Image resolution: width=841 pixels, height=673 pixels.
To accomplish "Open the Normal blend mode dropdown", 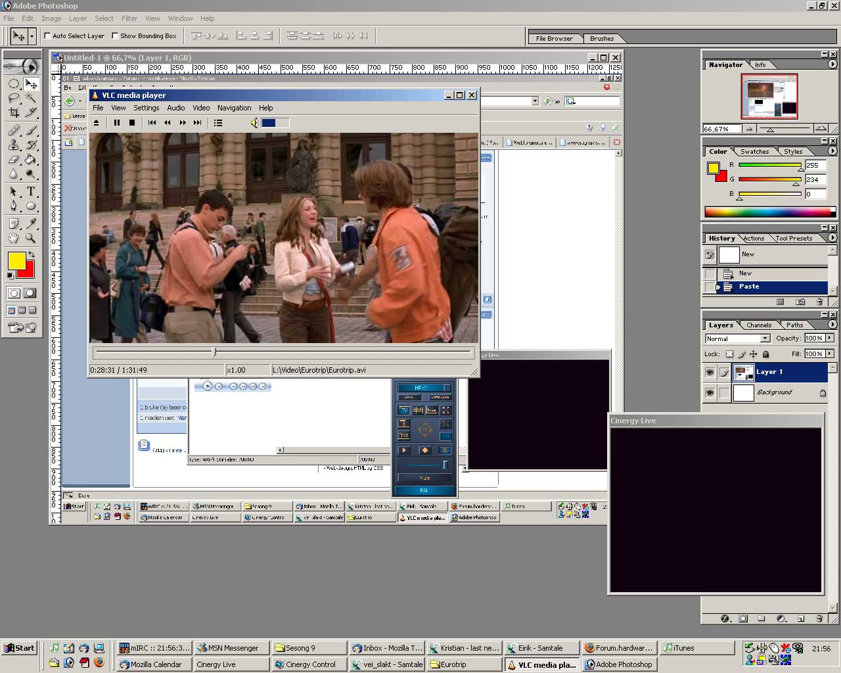I will (x=765, y=338).
